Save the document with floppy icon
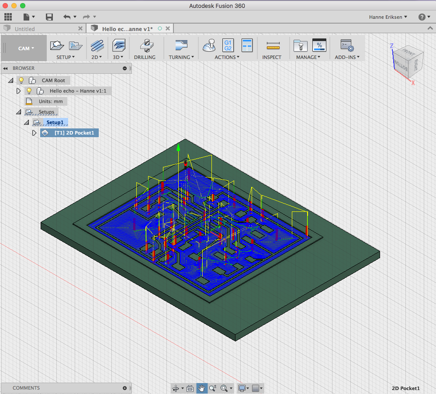 49,17
